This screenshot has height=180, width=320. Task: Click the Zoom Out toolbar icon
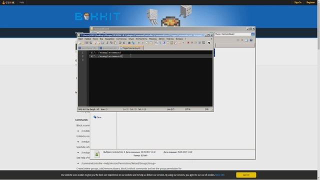(142, 43)
